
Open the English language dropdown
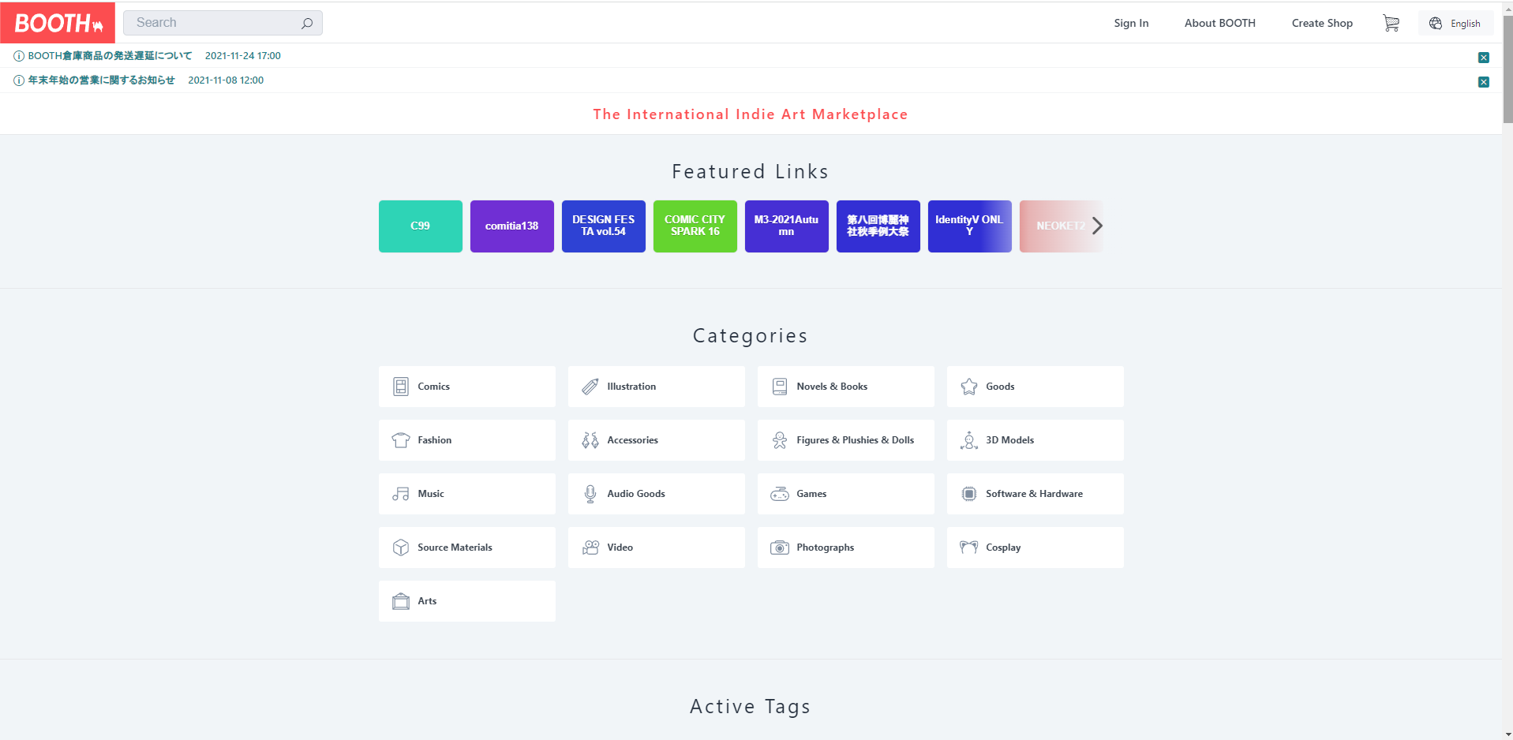1455,24
